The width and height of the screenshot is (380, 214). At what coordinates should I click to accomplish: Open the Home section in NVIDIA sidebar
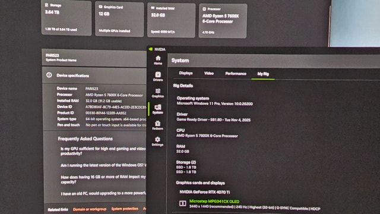coord(158,60)
